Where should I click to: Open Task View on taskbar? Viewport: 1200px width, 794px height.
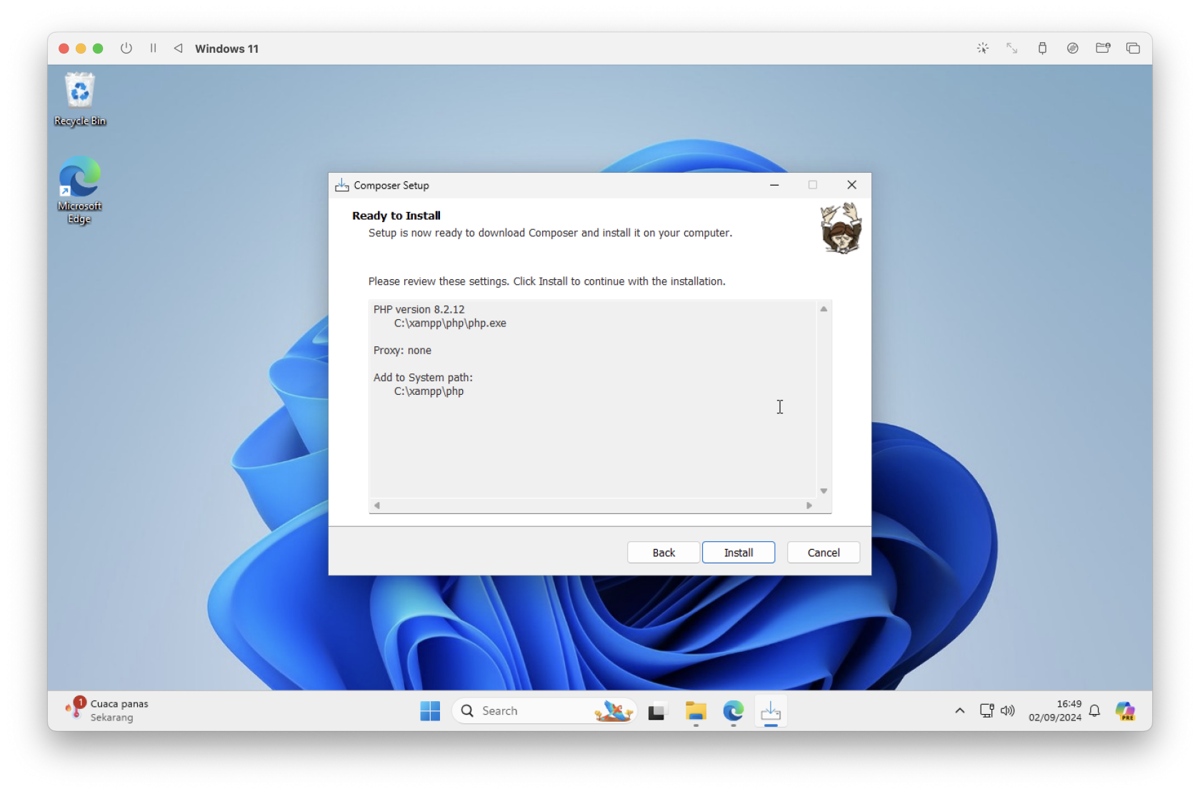coord(656,711)
